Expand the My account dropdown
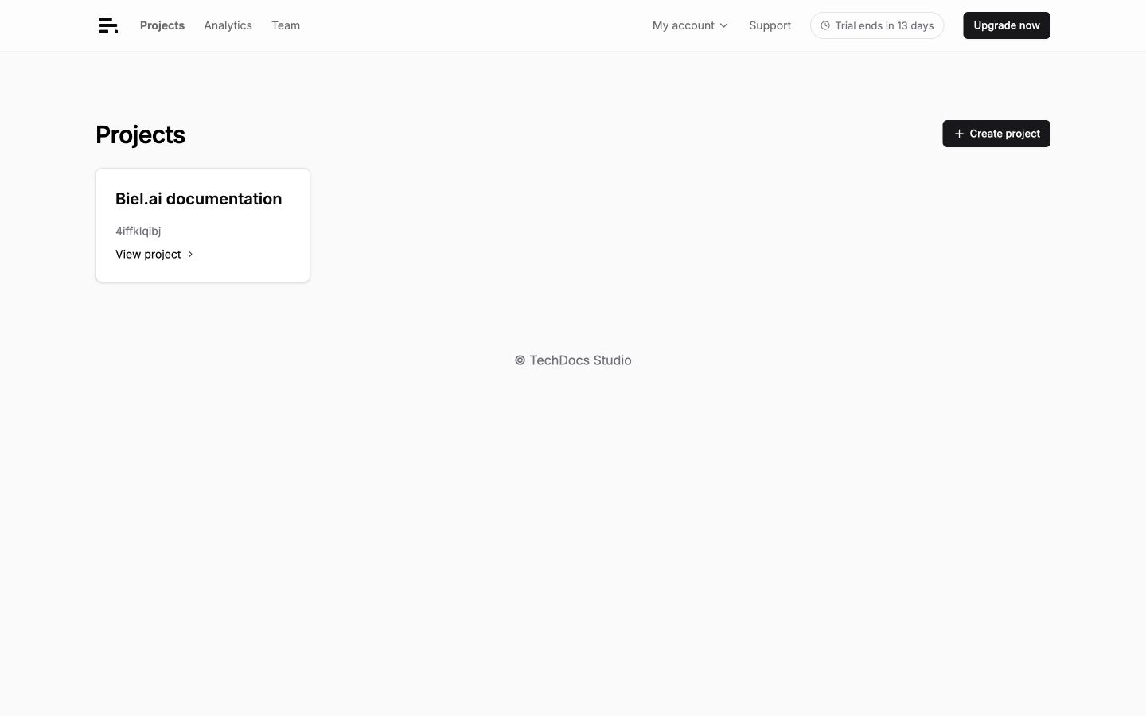 (x=690, y=25)
